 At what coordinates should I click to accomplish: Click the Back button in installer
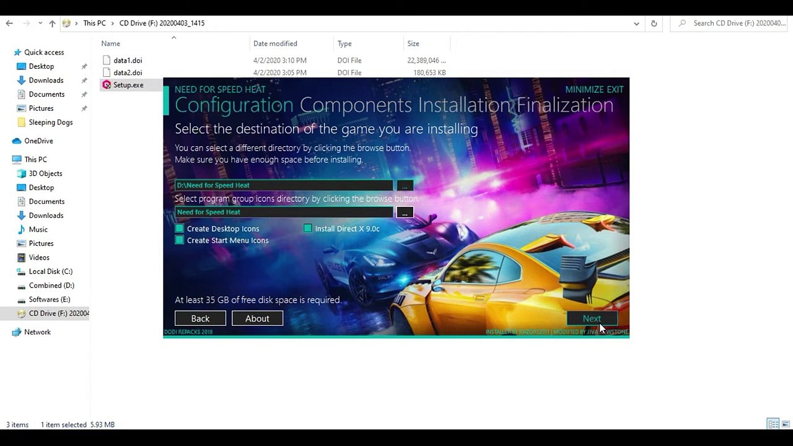tap(200, 318)
